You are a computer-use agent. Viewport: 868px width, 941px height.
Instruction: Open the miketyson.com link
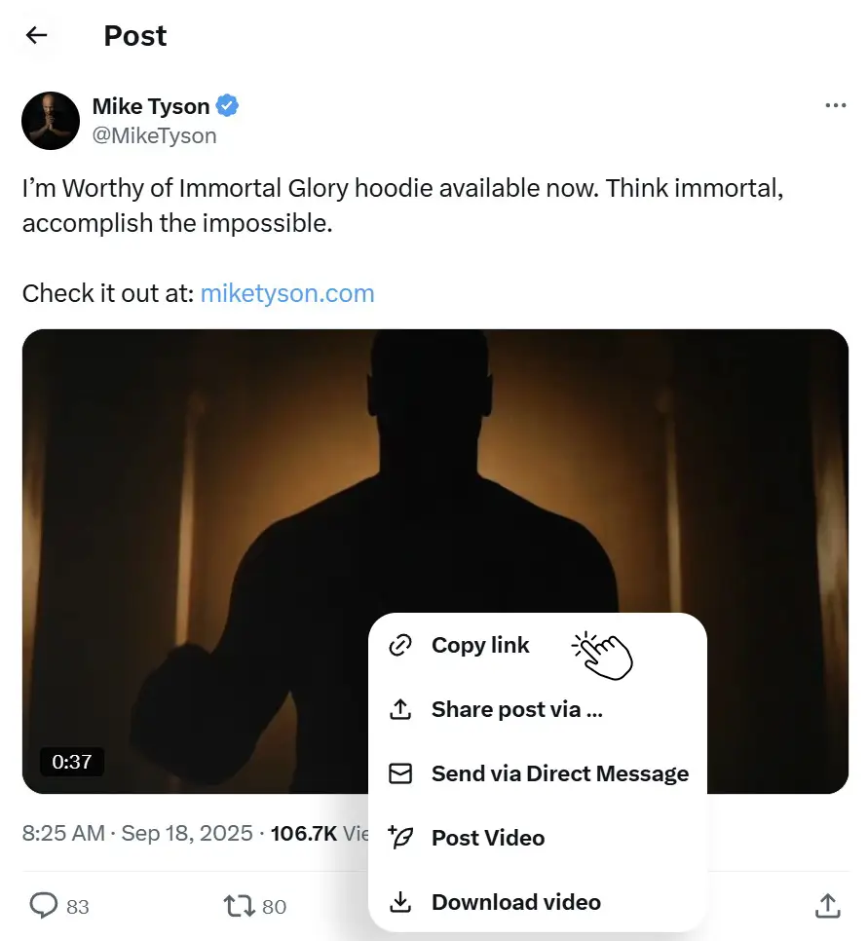[x=286, y=292]
